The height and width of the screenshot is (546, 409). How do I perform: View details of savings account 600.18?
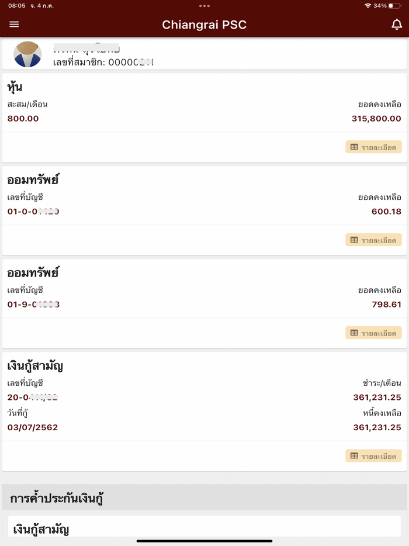373,240
